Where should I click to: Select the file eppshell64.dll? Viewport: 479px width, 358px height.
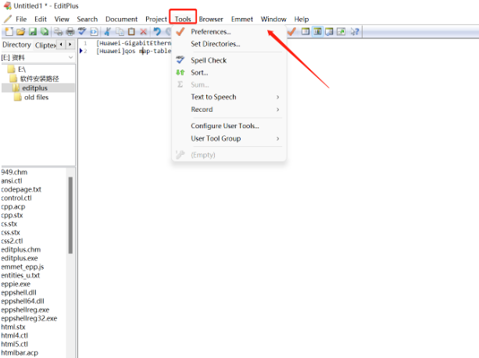[23, 301]
